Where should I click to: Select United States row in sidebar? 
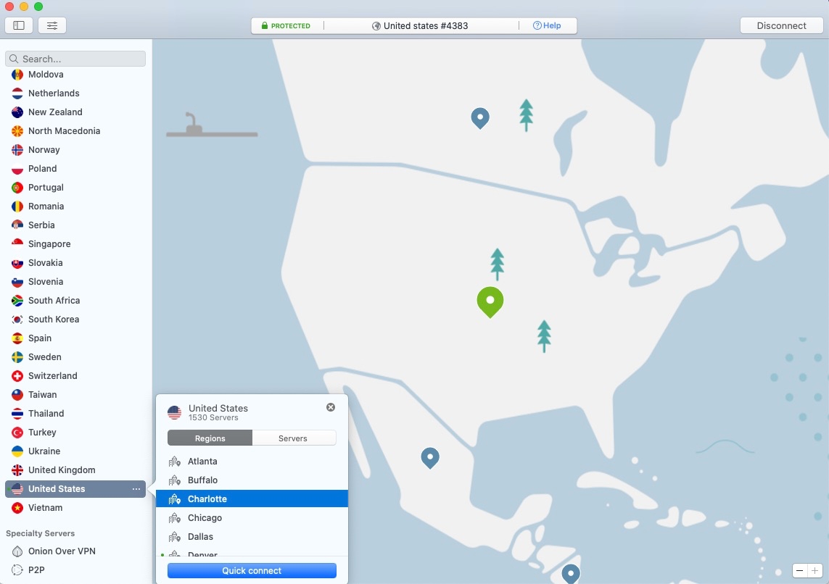coord(75,489)
